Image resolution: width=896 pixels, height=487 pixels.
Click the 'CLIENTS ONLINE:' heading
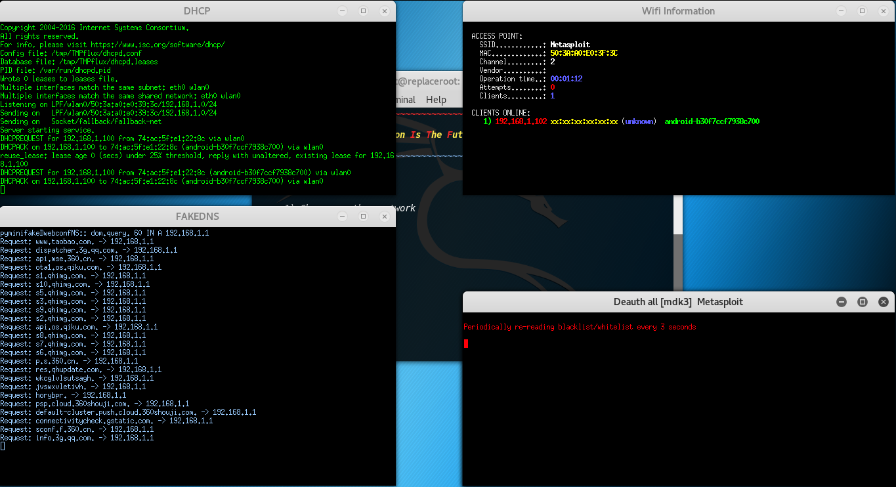(501, 113)
